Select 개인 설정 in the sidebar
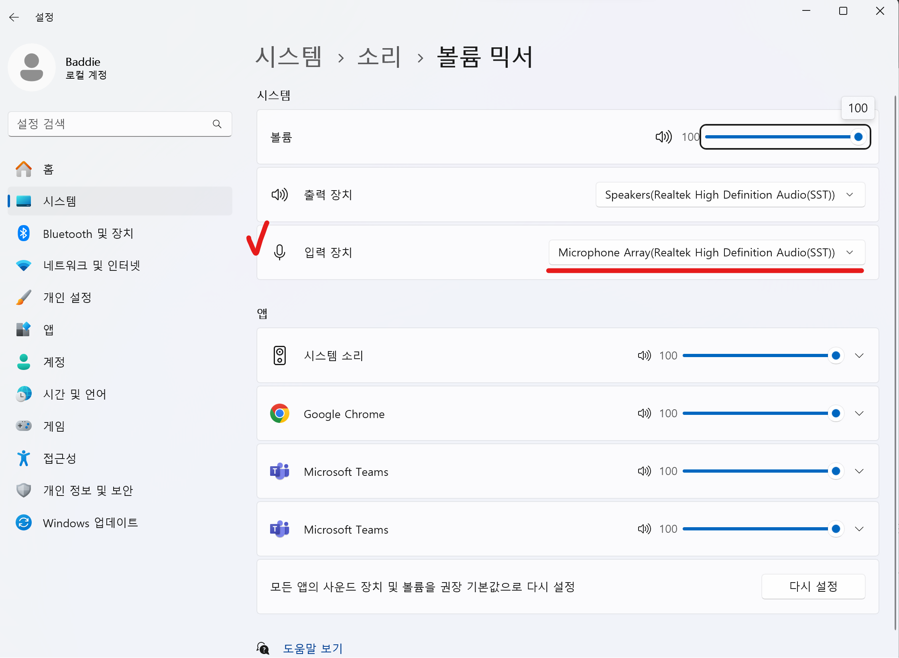 pyautogui.click(x=67, y=298)
